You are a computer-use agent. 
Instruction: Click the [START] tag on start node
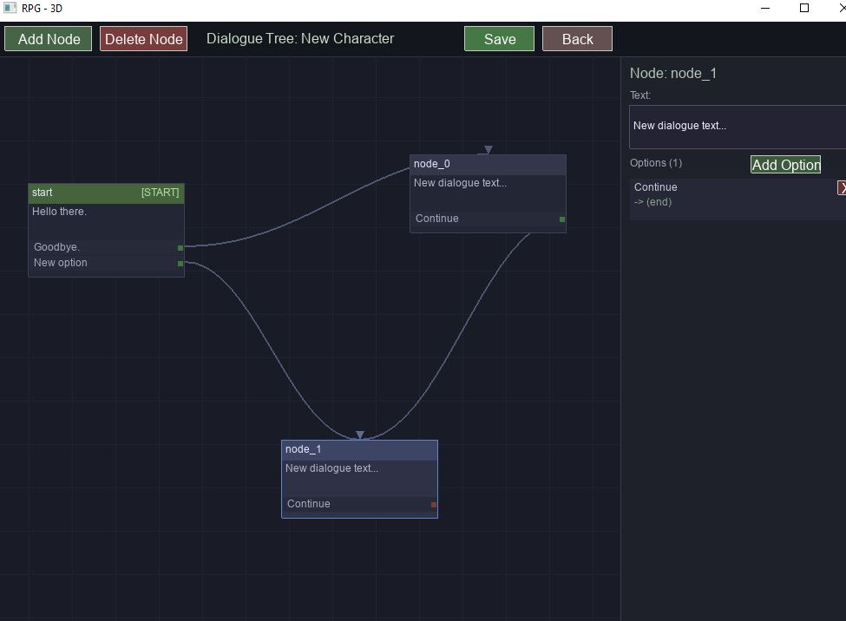(160, 193)
